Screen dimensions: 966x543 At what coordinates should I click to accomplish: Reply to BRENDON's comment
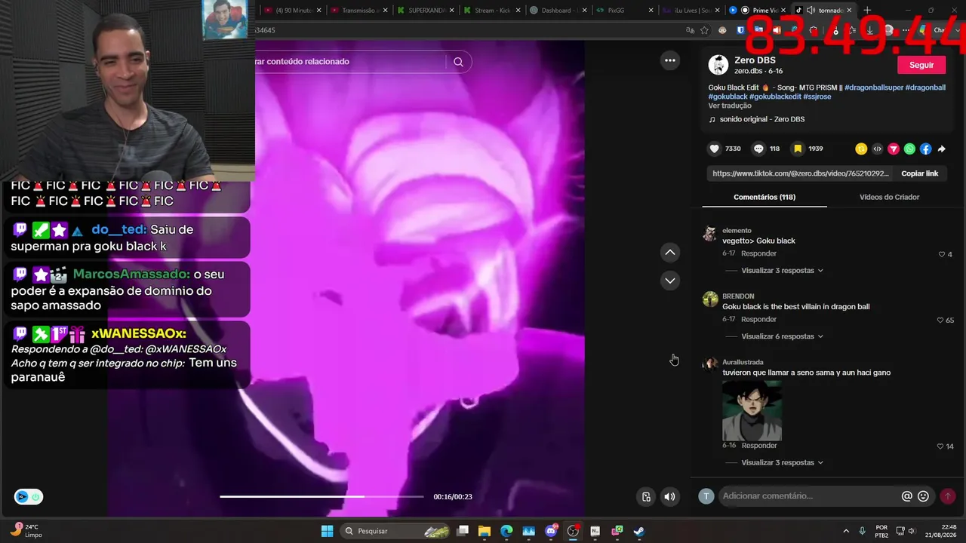758,320
